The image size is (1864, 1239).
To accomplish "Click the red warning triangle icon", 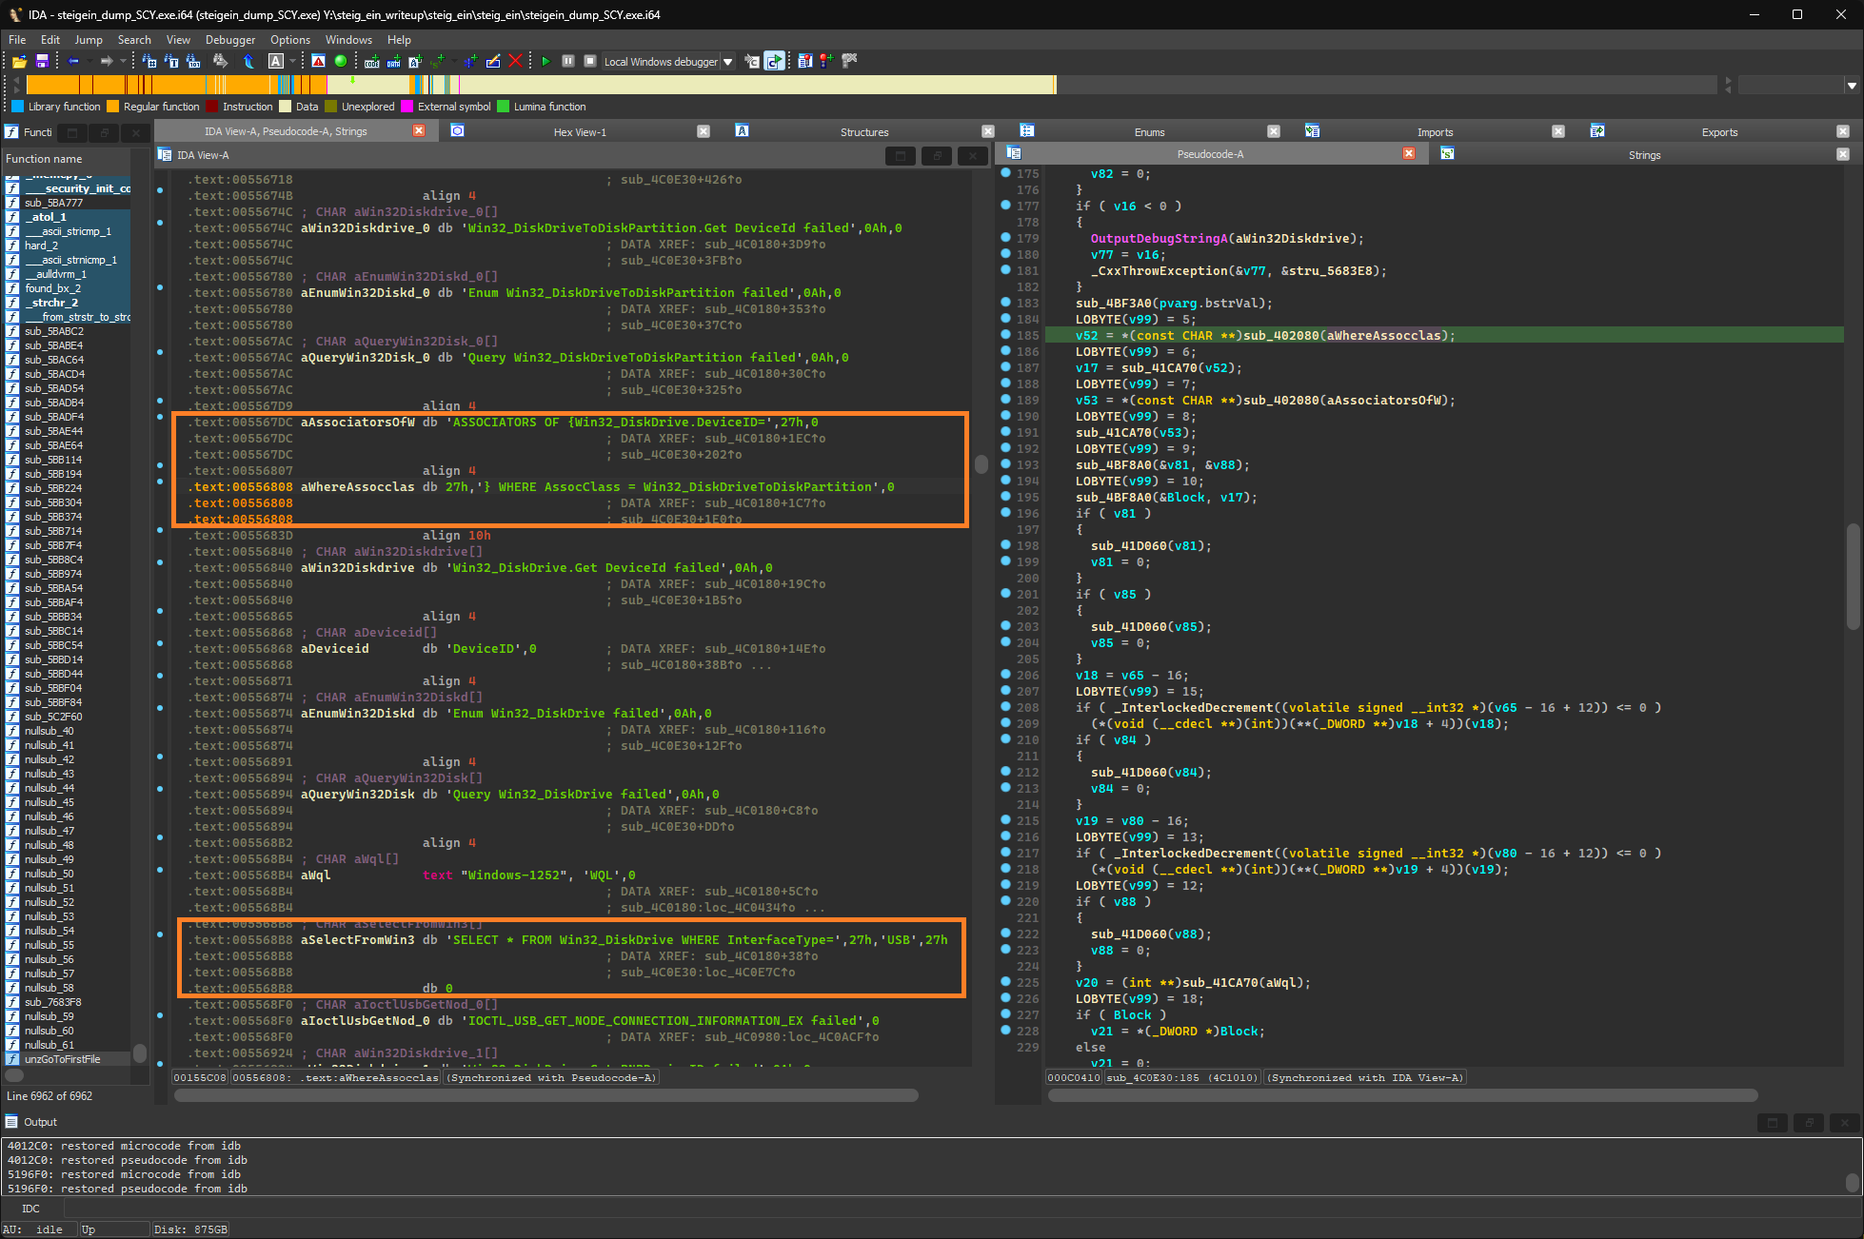I will tap(318, 61).
